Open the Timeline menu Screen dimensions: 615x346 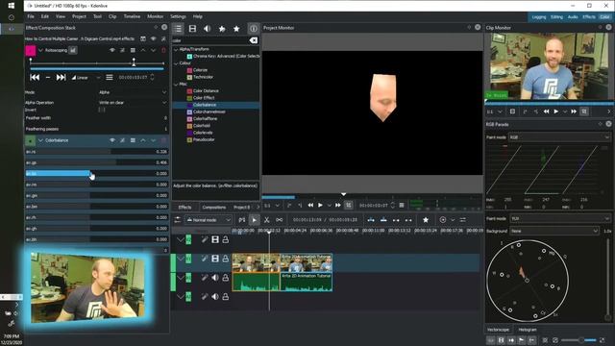click(132, 16)
